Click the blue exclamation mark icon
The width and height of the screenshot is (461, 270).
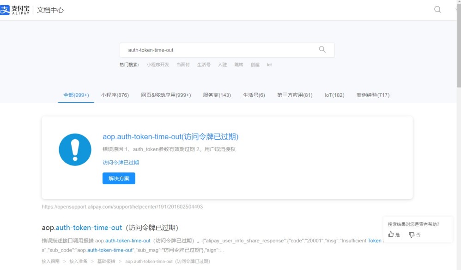pos(75,149)
